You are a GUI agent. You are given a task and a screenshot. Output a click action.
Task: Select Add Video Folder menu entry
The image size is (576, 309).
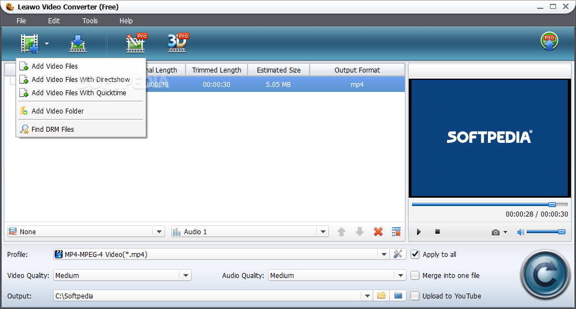coord(81,111)
